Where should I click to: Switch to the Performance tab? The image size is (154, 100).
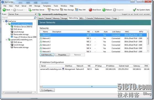pos(99,18)
